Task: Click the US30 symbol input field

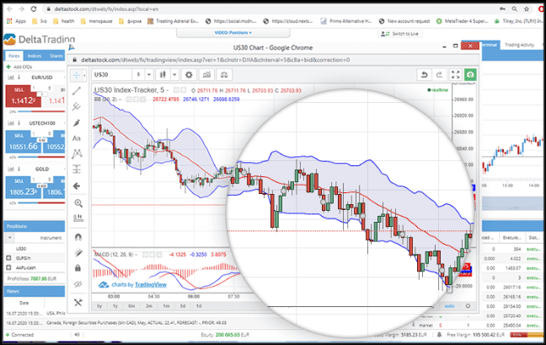Action: tap(112, 74)
